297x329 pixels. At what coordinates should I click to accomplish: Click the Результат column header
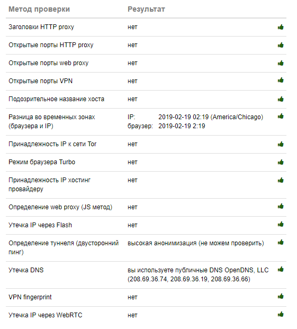click(146, 9)
